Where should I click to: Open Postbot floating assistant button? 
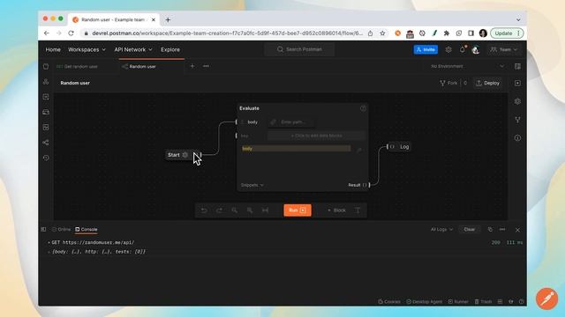click(547, 299)
